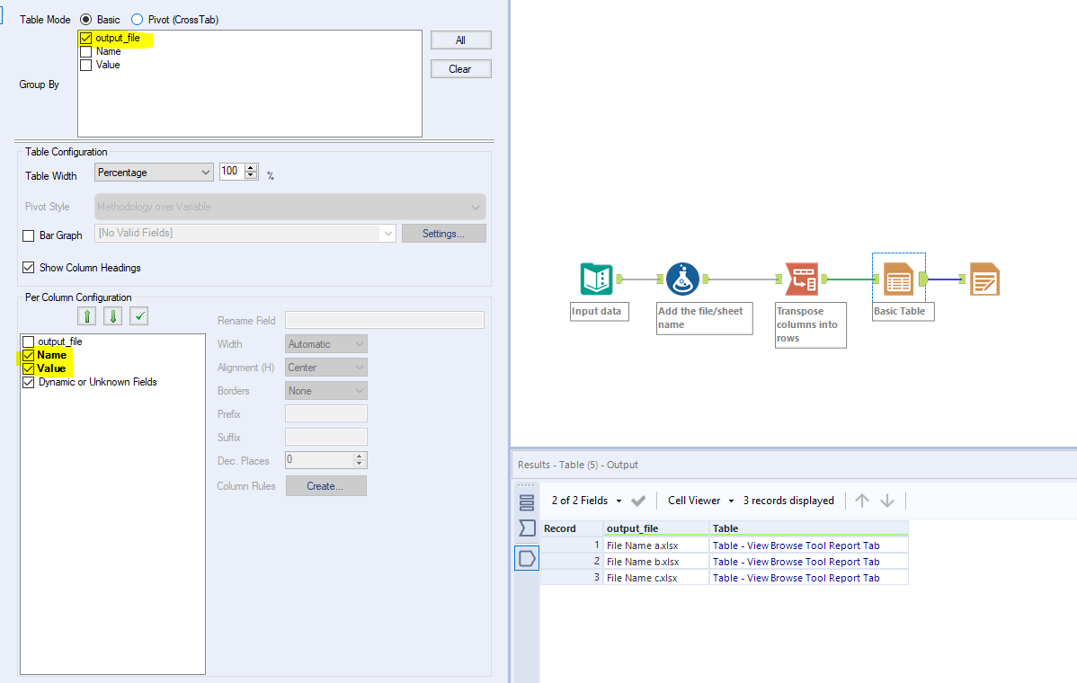Increase the Table Width value with the spinner

pyautogui.click(x=250, y=168)
